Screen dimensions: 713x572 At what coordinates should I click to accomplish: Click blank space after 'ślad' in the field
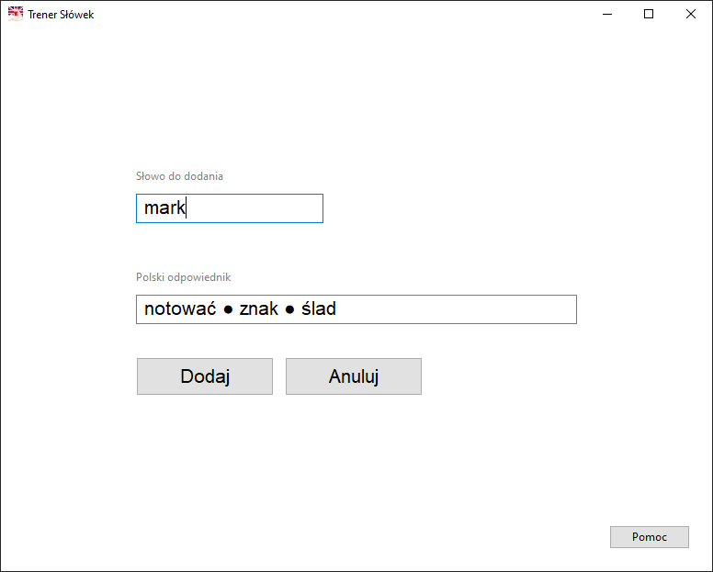459,309
